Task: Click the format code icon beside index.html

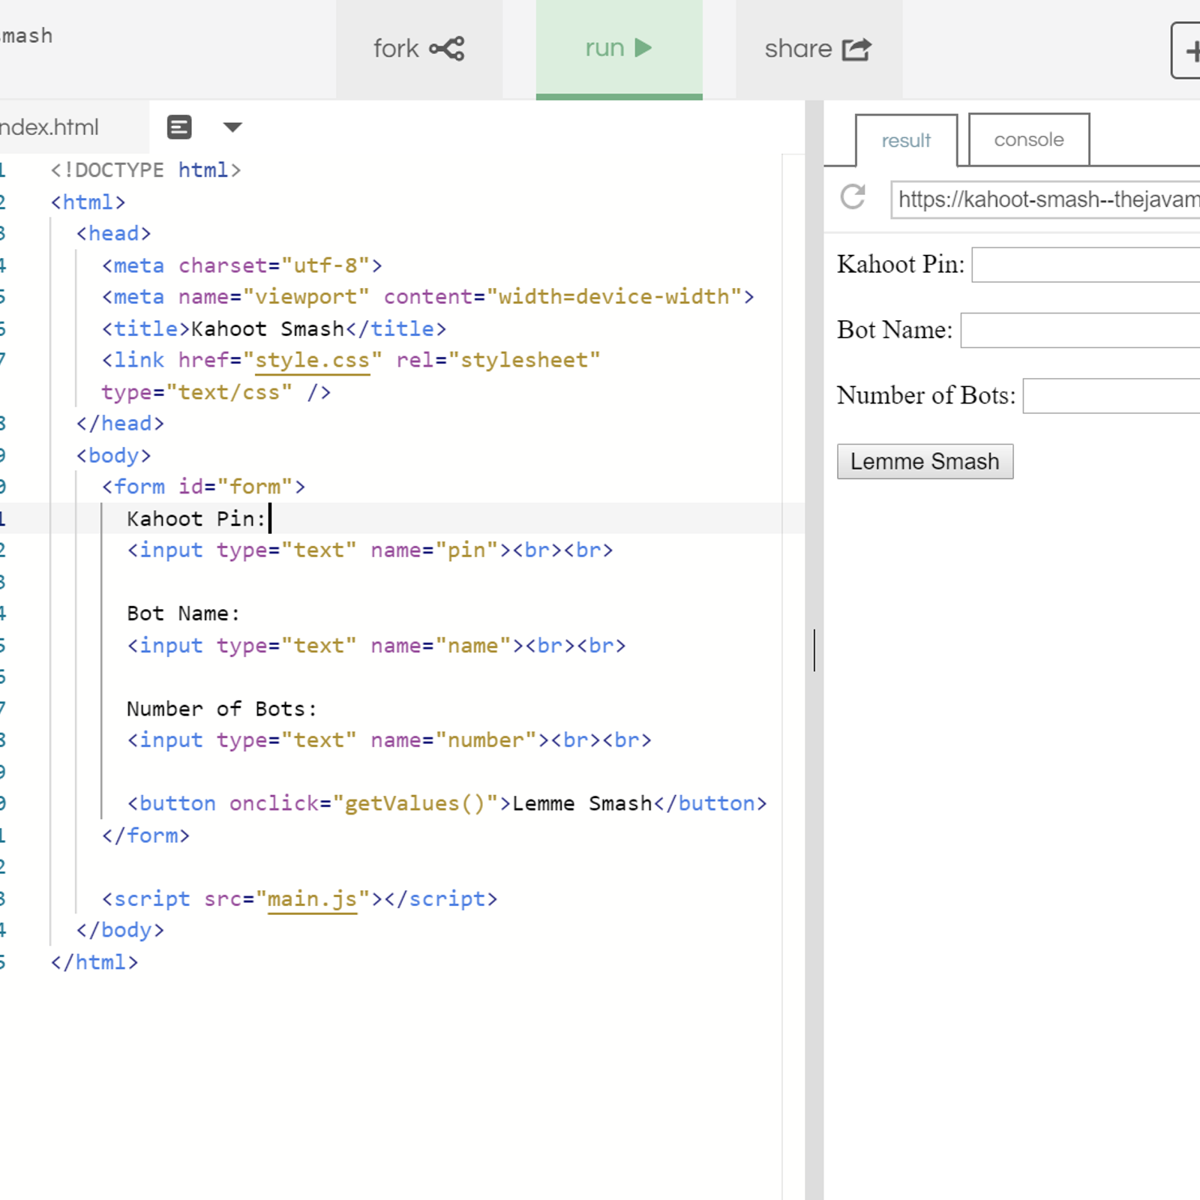Action: tap(179, 127)
